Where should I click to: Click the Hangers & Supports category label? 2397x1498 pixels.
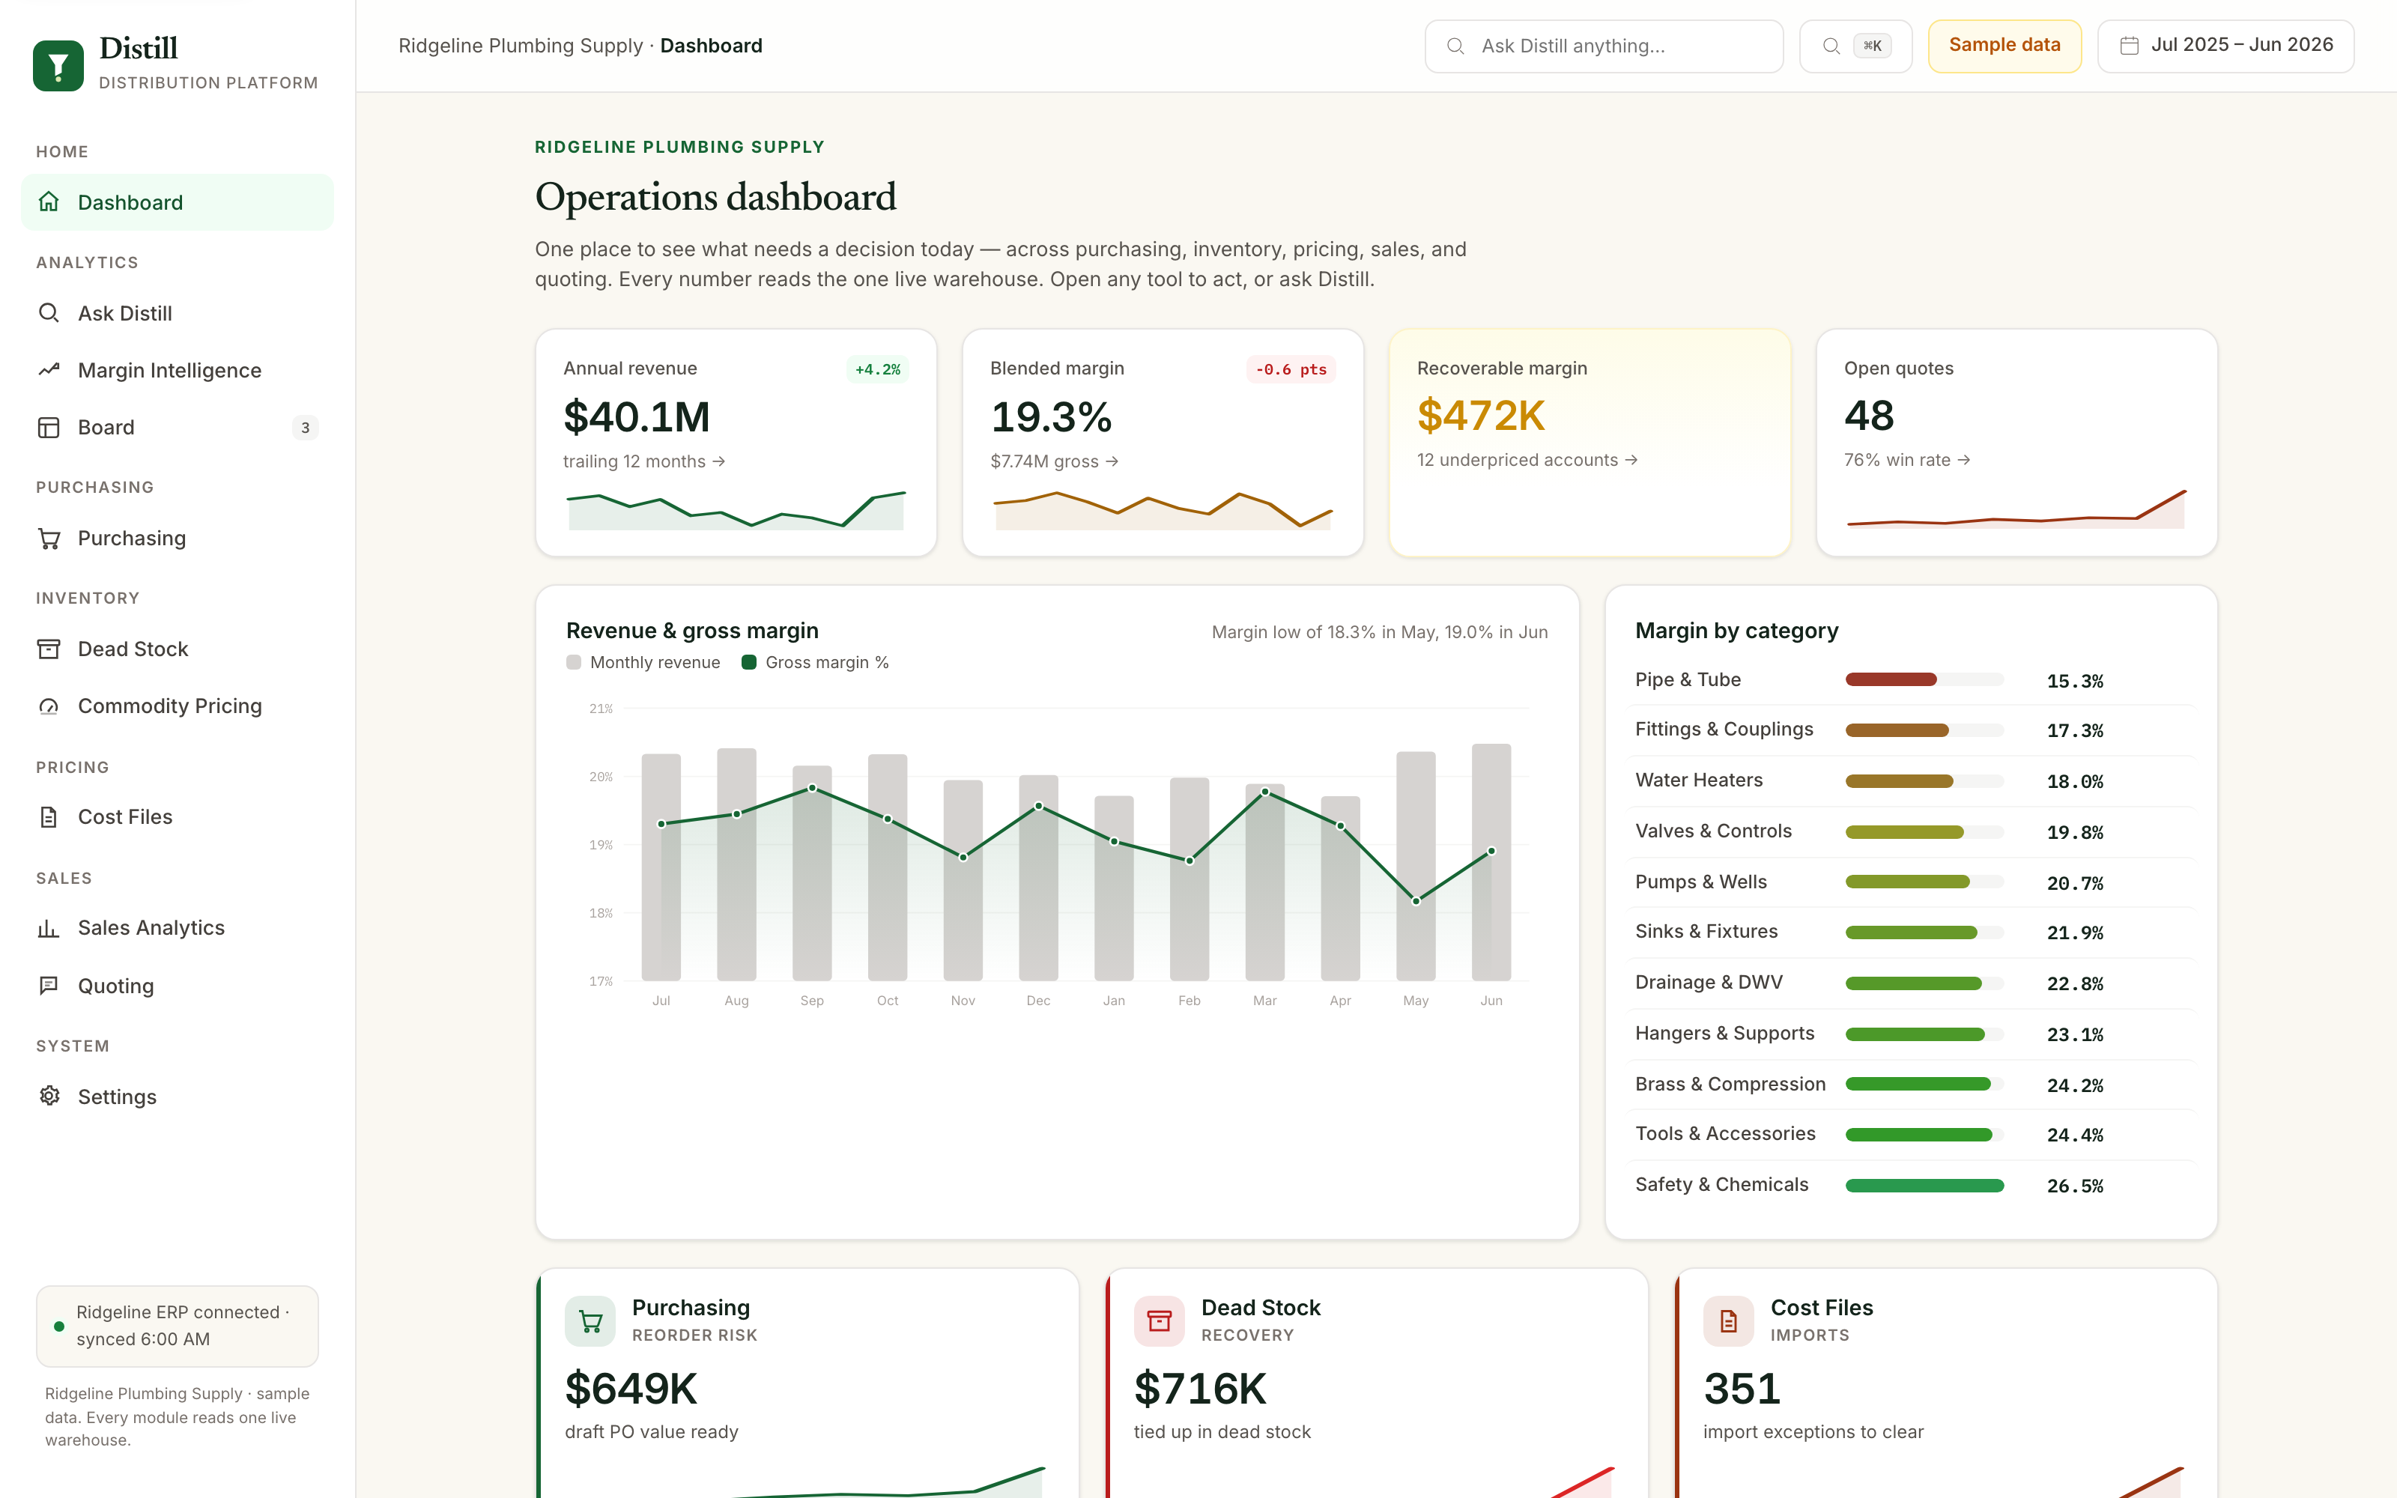click(x=1724, y=1034)
